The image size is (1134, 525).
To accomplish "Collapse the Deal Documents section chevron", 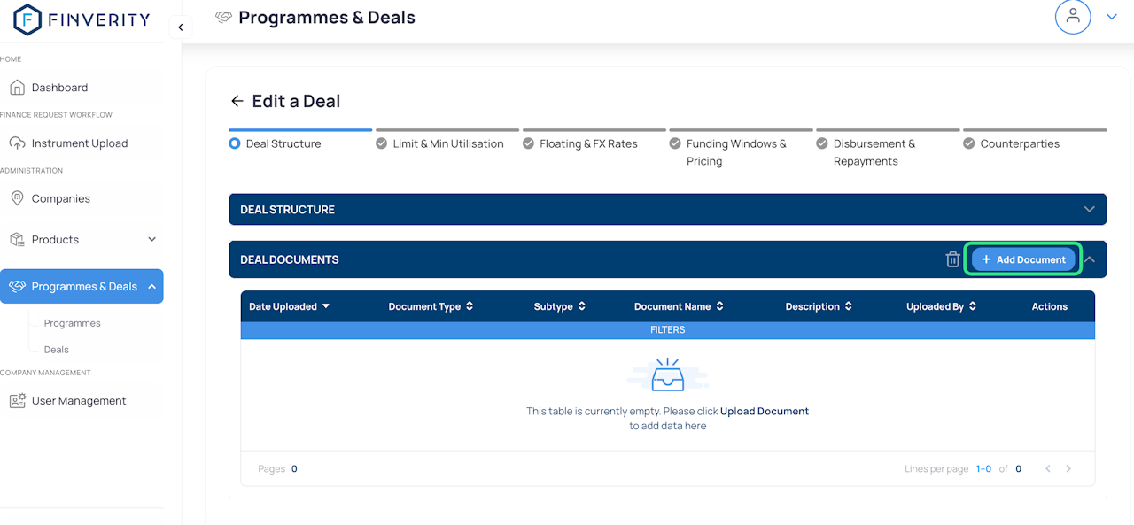I will [x=1090, y=259].
